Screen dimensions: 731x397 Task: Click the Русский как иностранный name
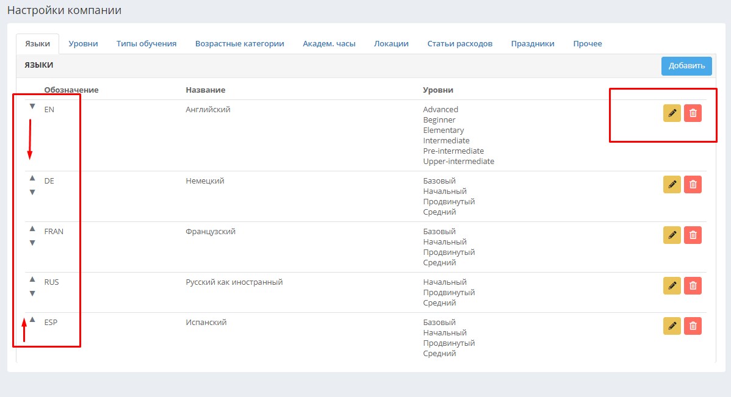(234, 282)
